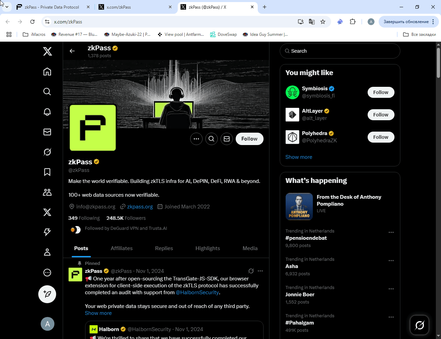Switch to the Highlights tab

(x=208, y=248)
